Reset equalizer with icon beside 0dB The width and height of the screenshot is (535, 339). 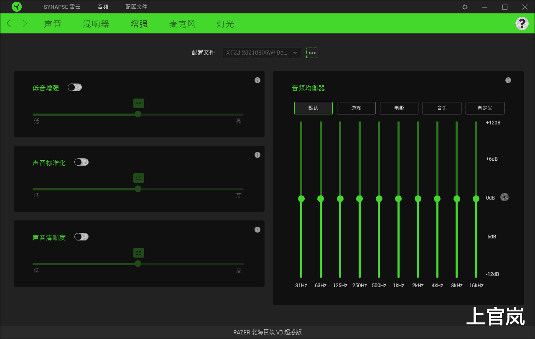(x=504, y=197)
